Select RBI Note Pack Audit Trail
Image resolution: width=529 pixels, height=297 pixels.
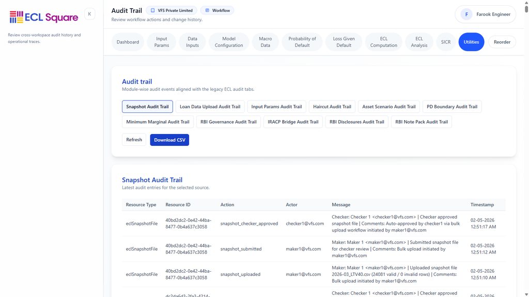[422, 122]
